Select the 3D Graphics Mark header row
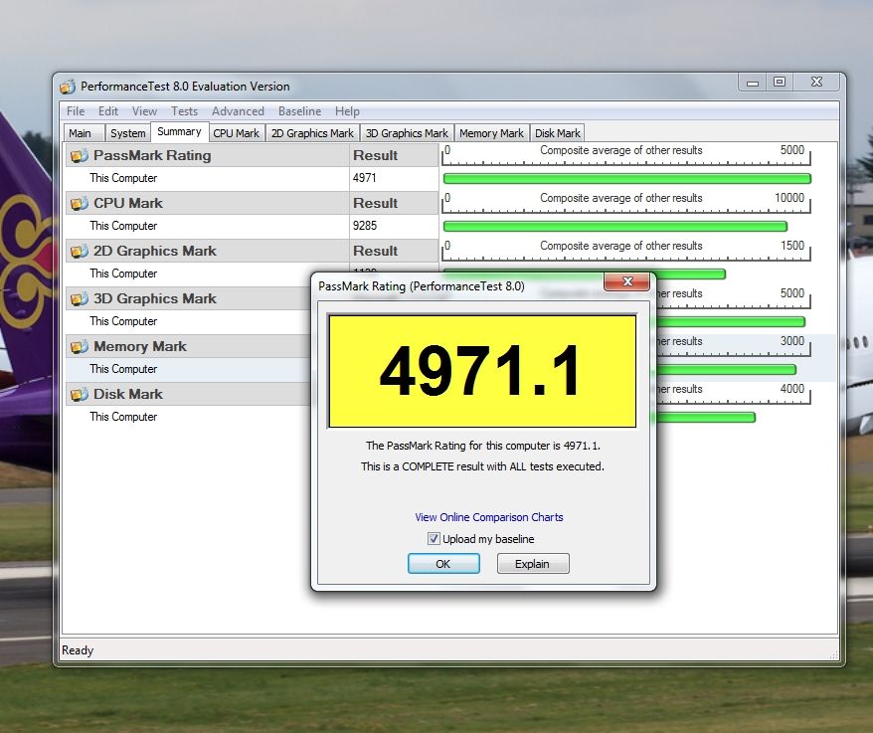This screenshot has height=733, width=873. tap(188, 298)
